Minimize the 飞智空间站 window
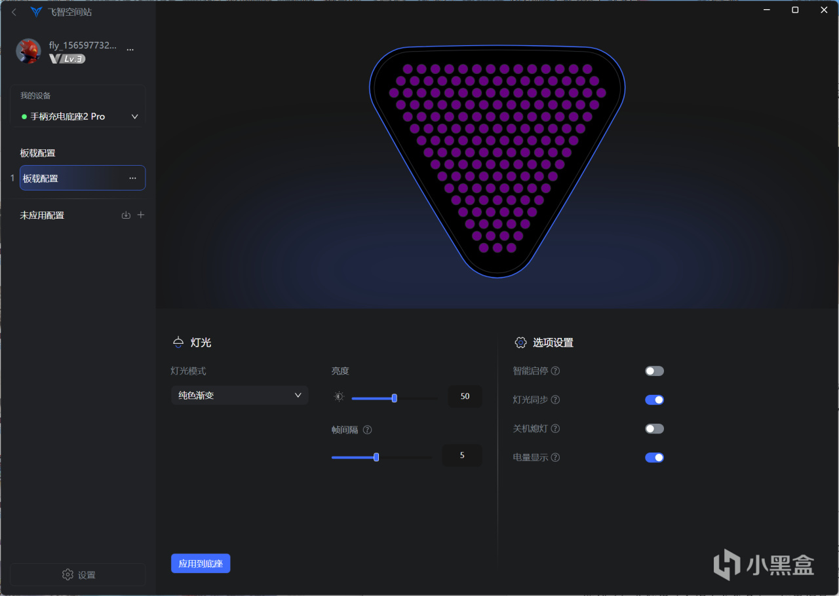This screenshot has height=596, width=839. 766,10
